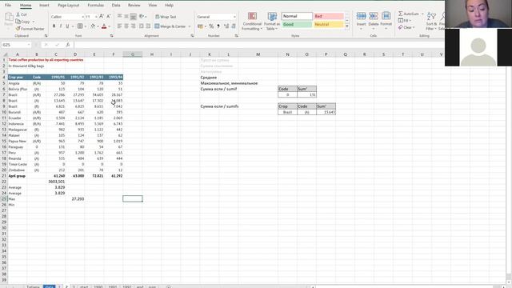Set Middle Align in Alignment group
The height and width of the screenshot is (288, 512).
pyautogui.click(x=126, y=17)
